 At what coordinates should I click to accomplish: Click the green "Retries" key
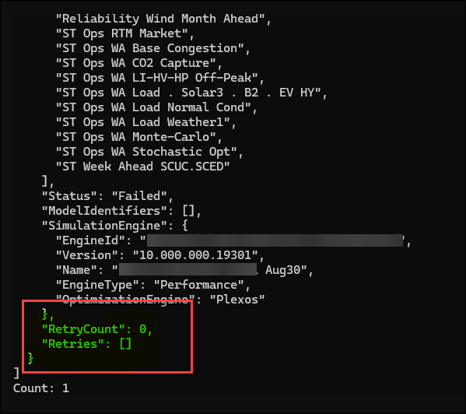point(73,344)
